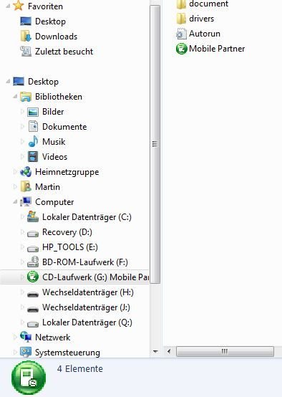Open the Mobile Partner application icon in file list
The width and height of the screenshot is (282, 397).
(181, 49)
